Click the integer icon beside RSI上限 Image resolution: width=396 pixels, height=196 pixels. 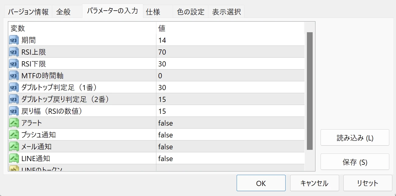(14, 52)
